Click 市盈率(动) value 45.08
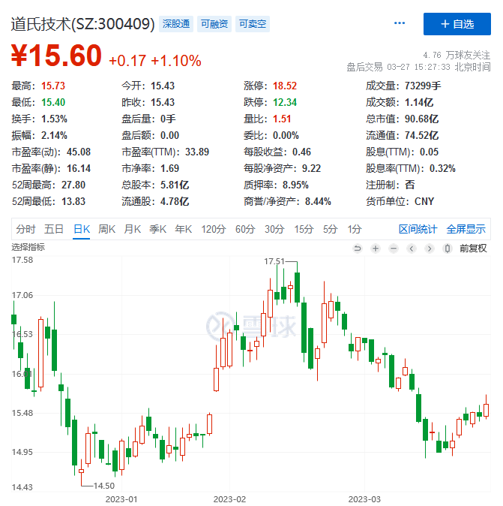This screenshot has width=503, height=506. point(79,152)
